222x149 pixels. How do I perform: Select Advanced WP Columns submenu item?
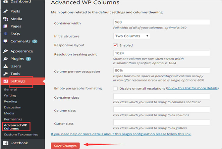pos(16,127)
